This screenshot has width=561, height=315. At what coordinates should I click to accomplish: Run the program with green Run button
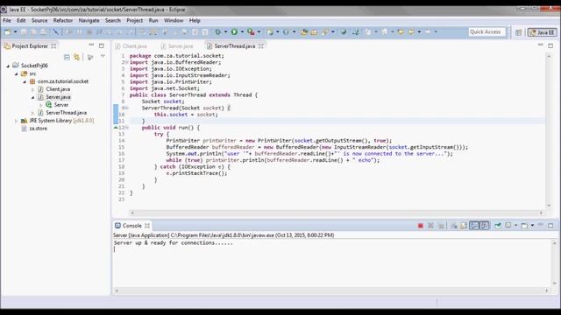[234, 32]
